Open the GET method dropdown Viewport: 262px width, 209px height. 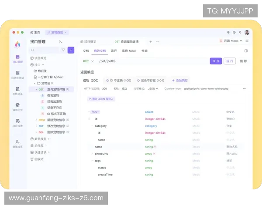tap(88, 61)
